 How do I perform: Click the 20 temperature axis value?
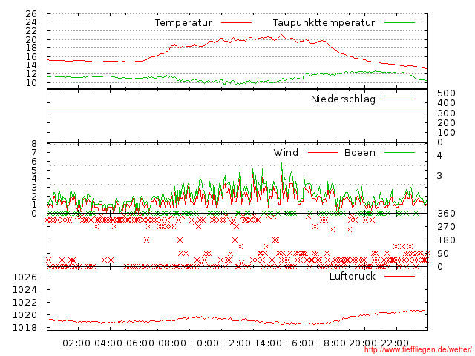[31, 39]
